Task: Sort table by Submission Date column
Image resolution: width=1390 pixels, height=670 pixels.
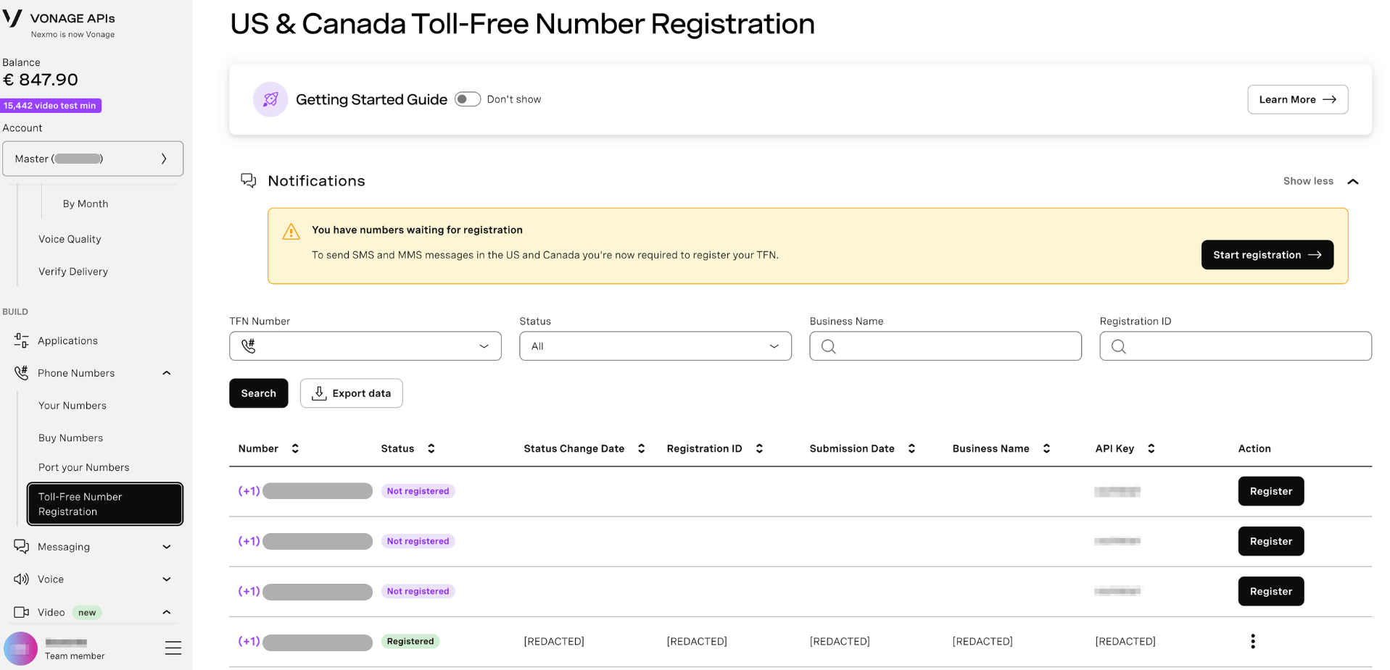Action: pyautogui.click(x=911, y=448)
